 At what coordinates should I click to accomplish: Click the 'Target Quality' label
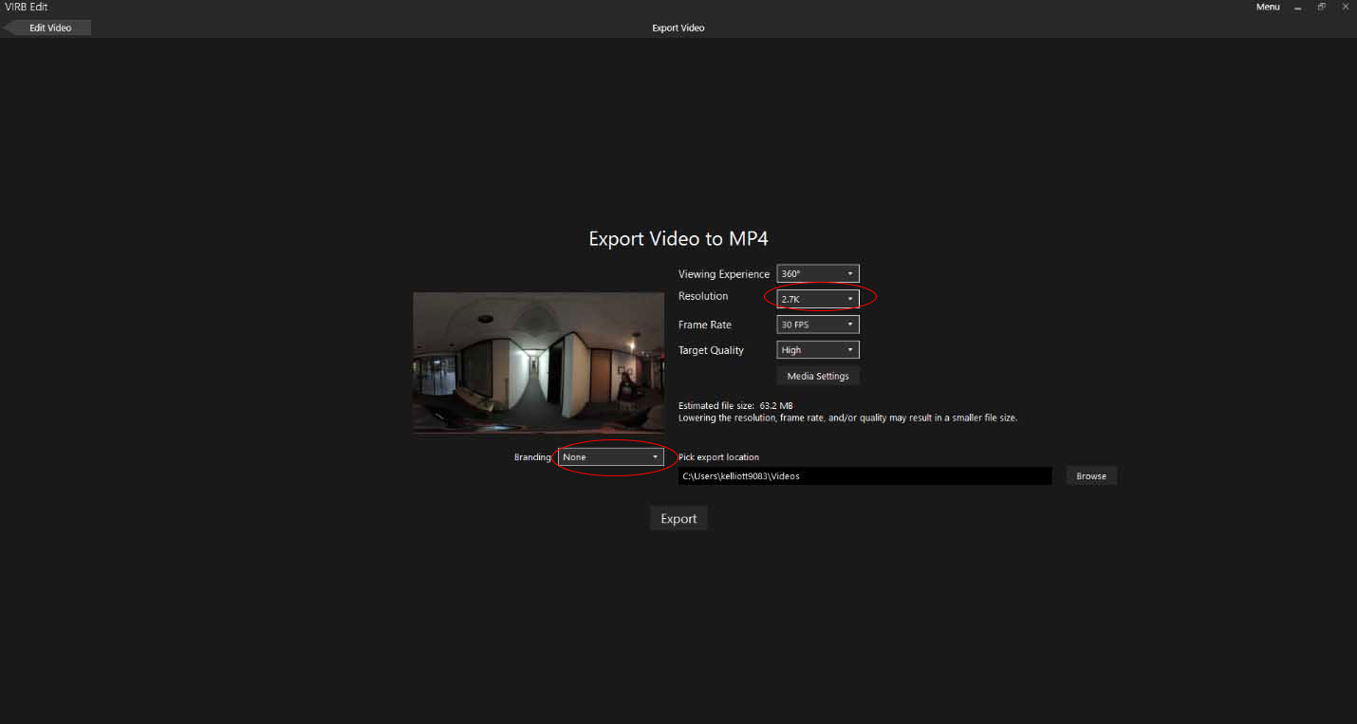click(x=711, y=350)
